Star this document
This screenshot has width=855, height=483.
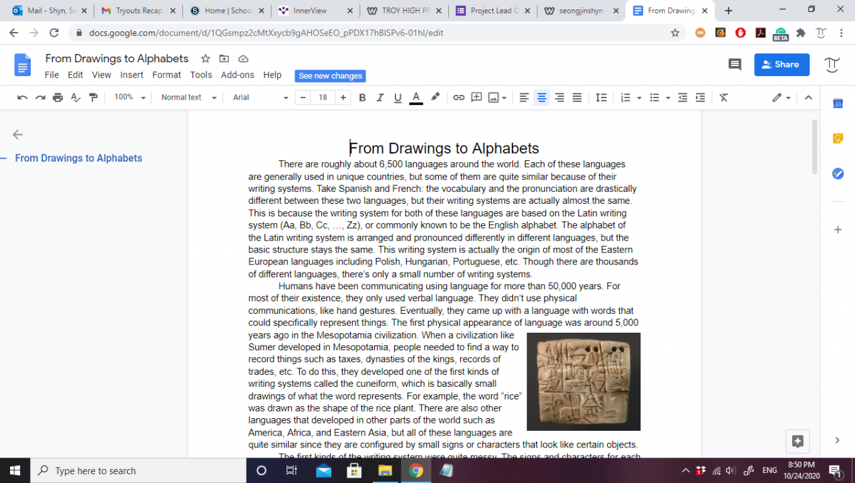206,59
